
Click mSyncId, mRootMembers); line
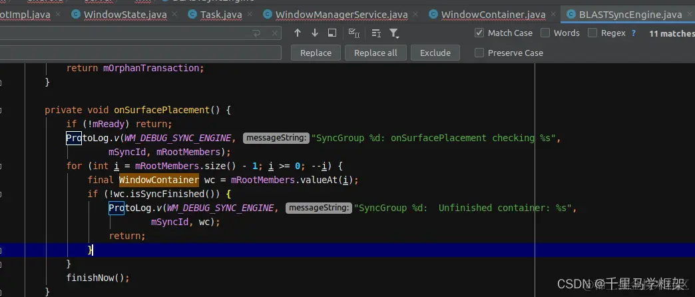pos(170,152)
